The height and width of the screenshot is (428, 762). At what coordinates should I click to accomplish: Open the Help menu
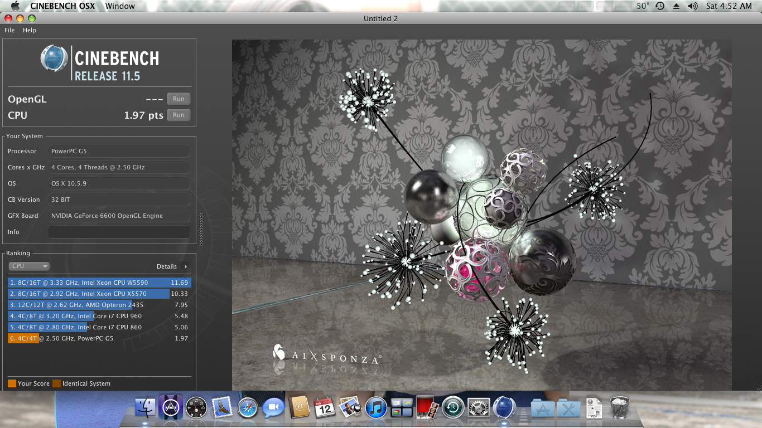[x=30, y=30]
